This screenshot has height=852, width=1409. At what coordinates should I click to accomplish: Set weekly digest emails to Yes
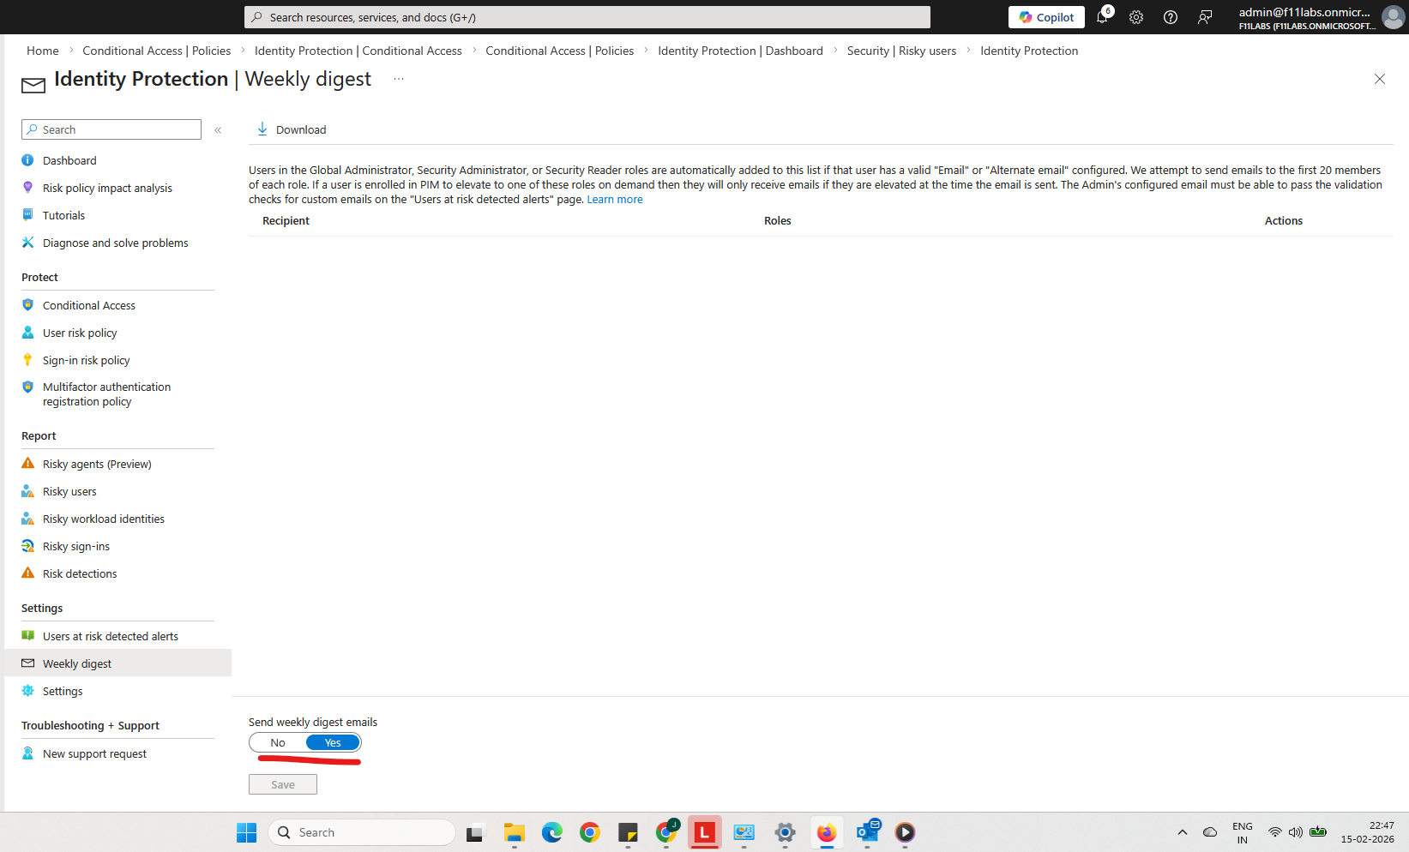pos(333,742)
